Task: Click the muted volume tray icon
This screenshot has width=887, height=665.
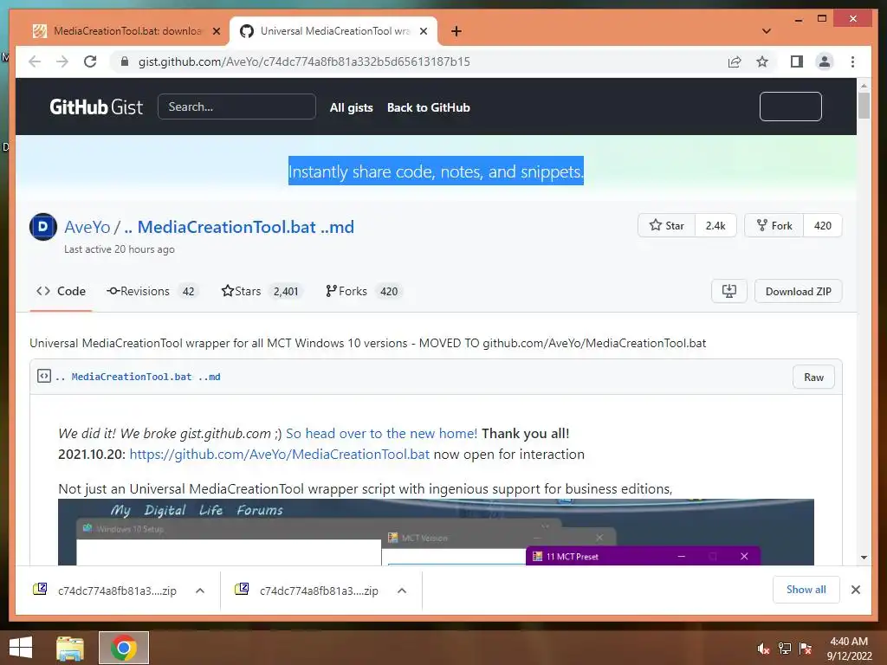Action: [764, 649]
